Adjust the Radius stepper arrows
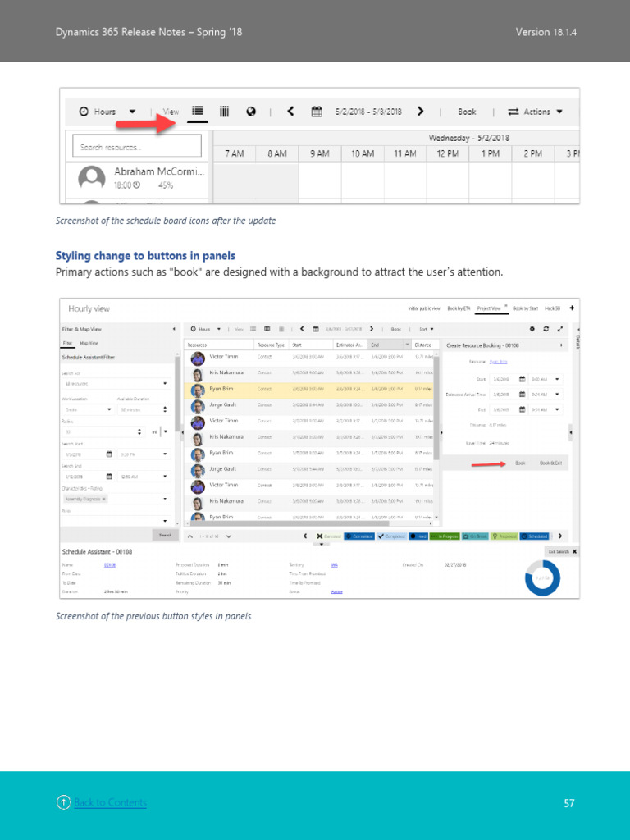 tap(139, 431)
